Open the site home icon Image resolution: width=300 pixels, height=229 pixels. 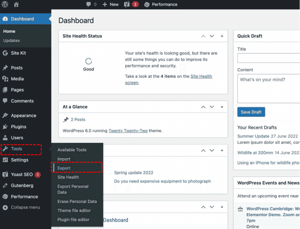click(x=16, y=4)
